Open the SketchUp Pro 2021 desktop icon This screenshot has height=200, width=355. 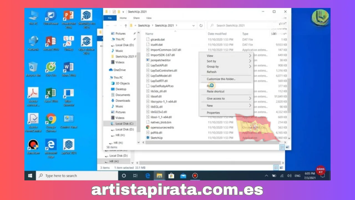tap(86, 19)
